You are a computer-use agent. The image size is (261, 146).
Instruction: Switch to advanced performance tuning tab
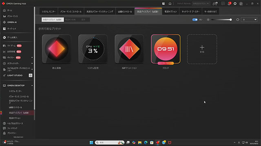100,11
